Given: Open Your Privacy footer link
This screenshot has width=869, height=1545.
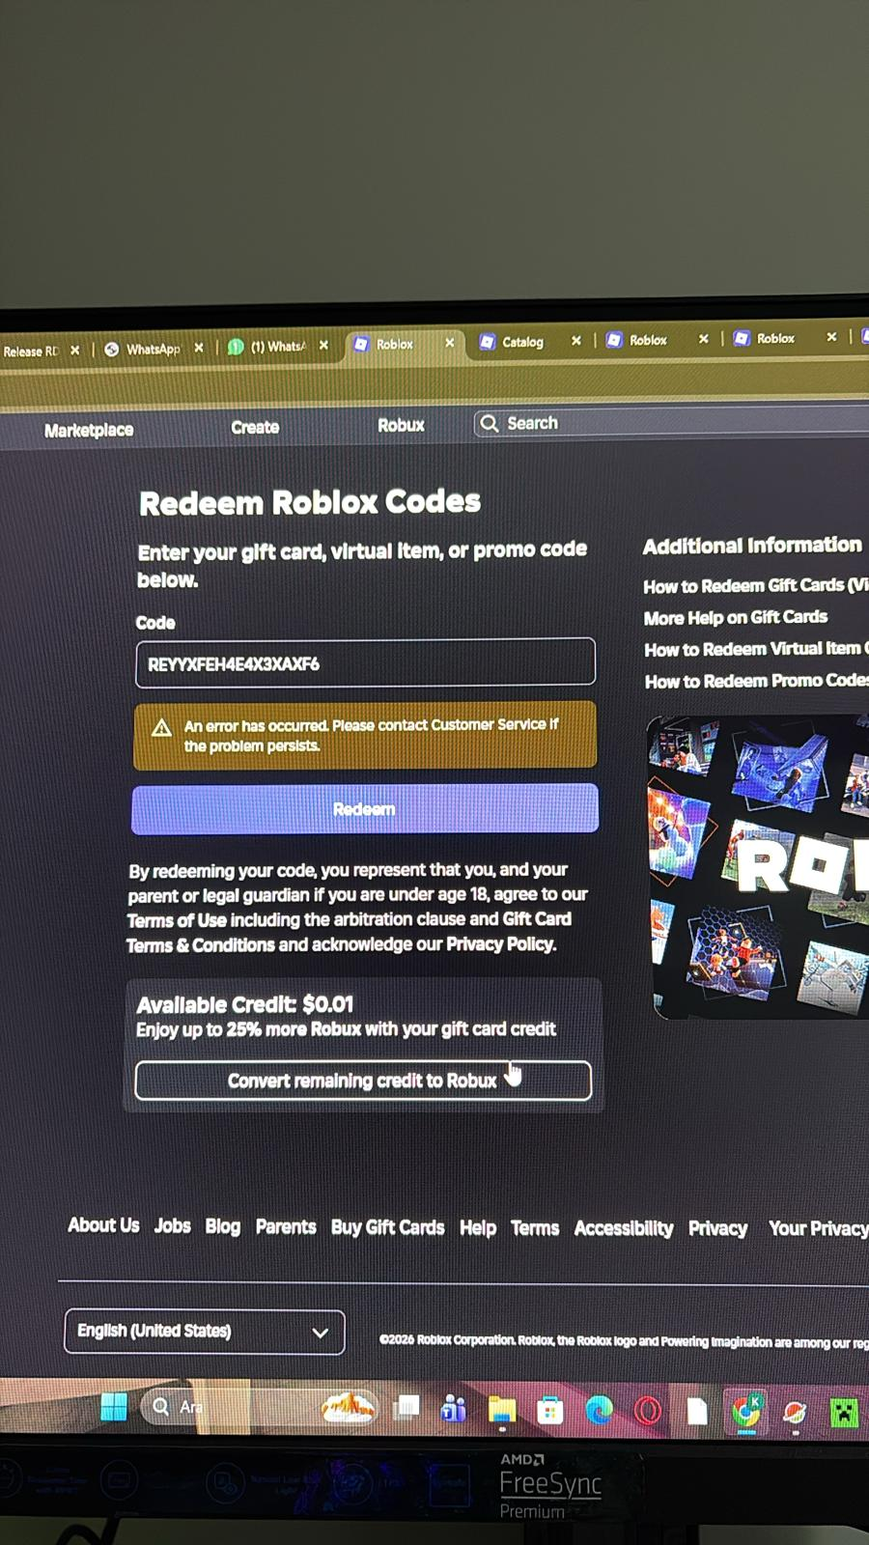Looking at the screenshot, I should [818, 1228].
